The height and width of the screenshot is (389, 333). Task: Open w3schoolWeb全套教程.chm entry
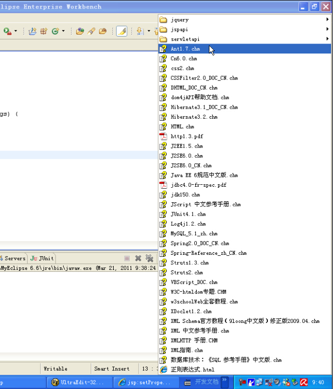pos(245,302)
